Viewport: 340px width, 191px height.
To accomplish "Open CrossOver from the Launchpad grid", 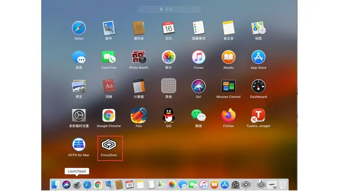I will pyautogui.click(x=109, y=145).
